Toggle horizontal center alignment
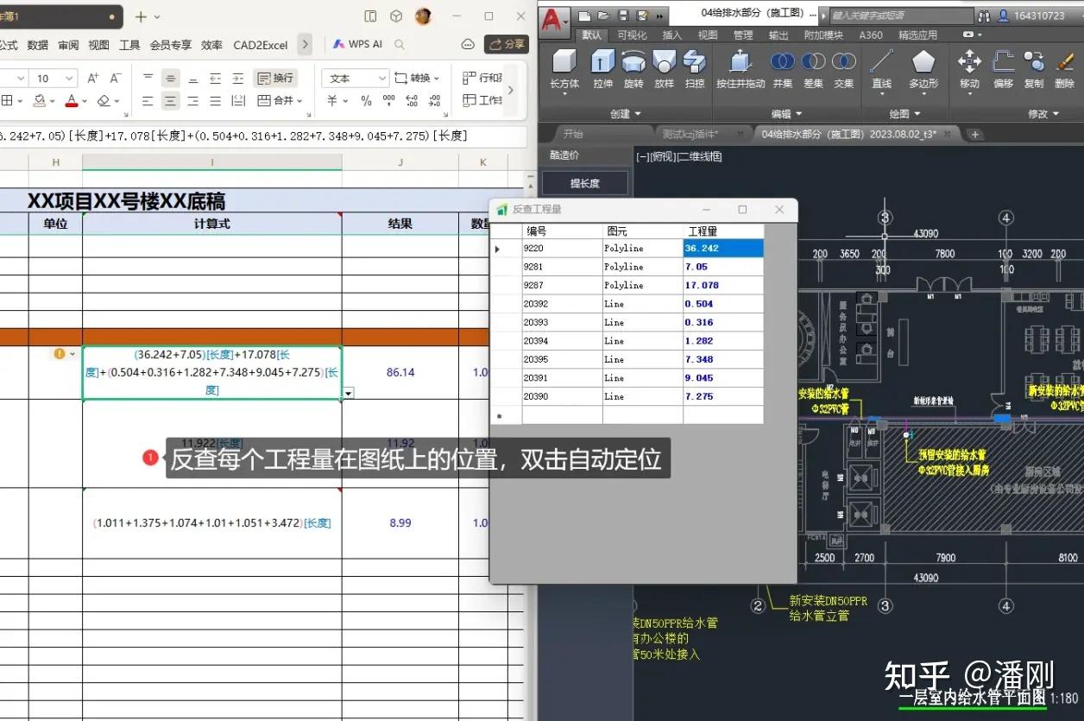Image resolution: width=1084 pixels, height=721 pixels. (169, 101)
